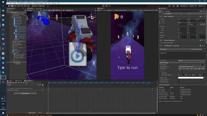This screenshot has height=116, width=207.
Task: Toggle the Cull Transparent Mesh checkbox
Action: (179, 43)
